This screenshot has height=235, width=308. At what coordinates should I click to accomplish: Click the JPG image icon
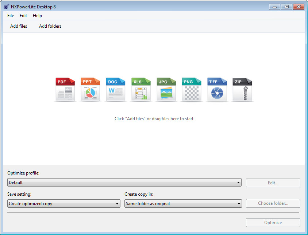coord(166,90)
